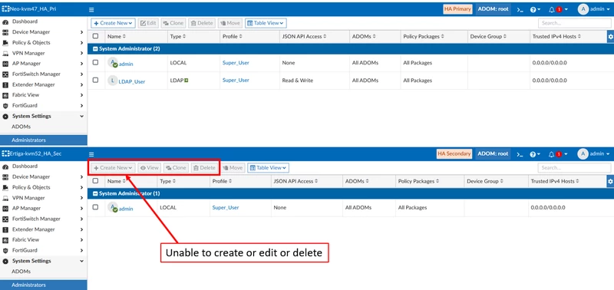Open Table View dropdown in HA Secondary toolbar
This screenshot has height=290, width=614.
[269, 168]
